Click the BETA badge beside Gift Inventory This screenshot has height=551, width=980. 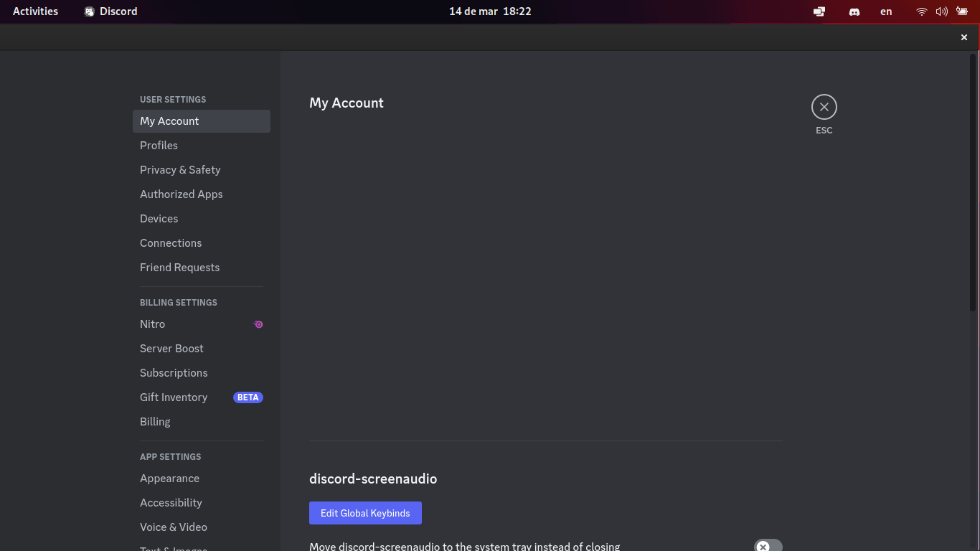pos(248,397)
